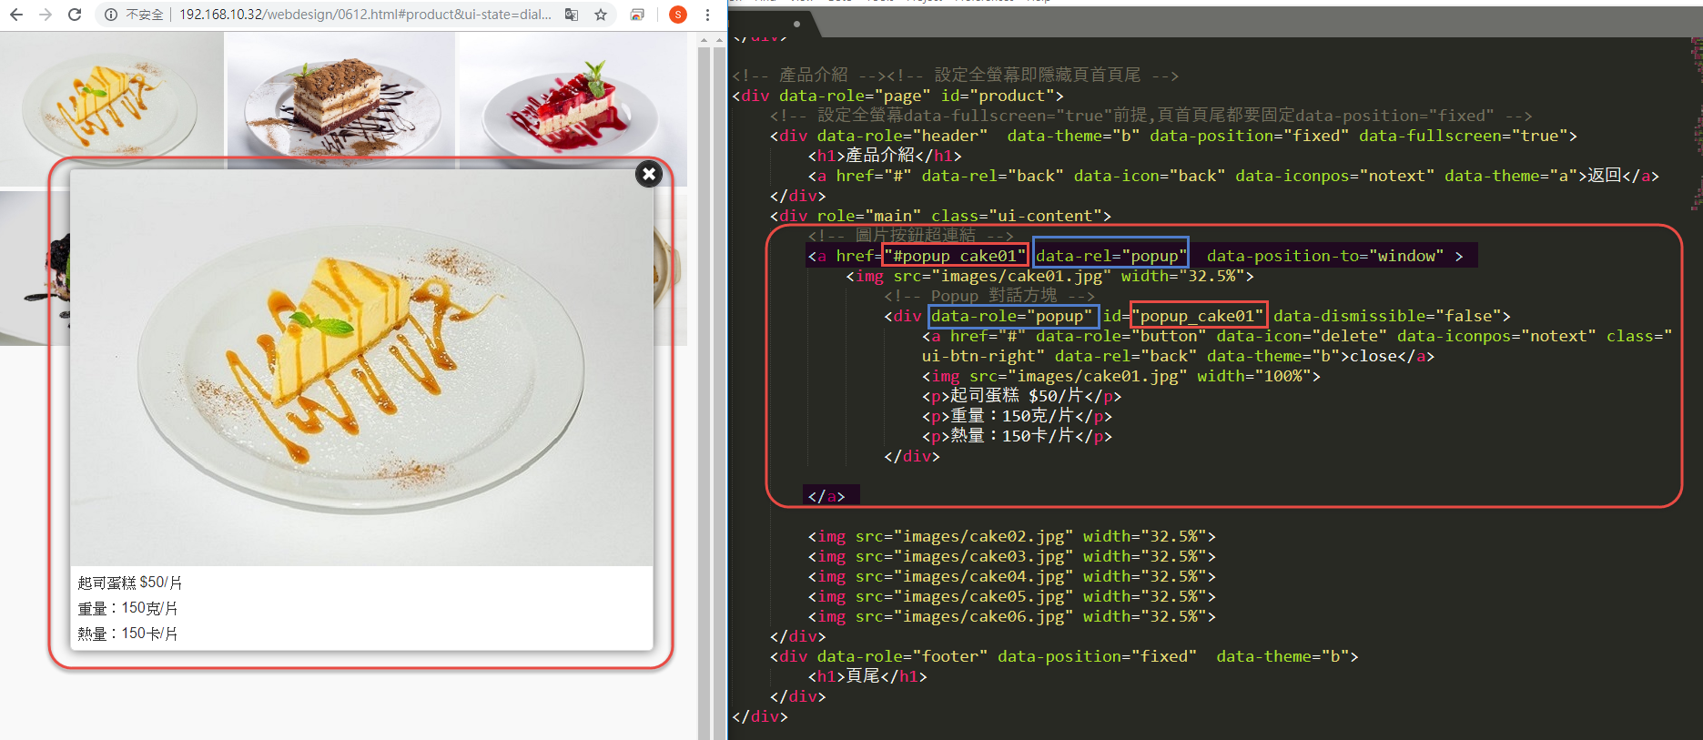Open the orange S profile avatar
Screen dimensions: 1703x740
678,15
